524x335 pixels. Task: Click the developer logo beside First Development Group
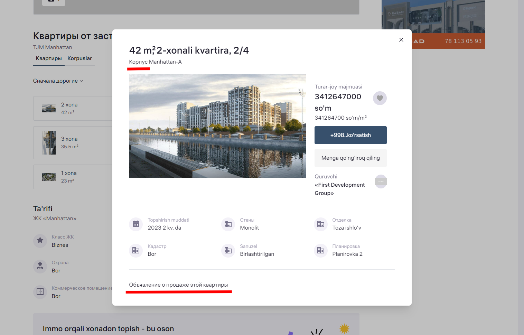(381, 182)
